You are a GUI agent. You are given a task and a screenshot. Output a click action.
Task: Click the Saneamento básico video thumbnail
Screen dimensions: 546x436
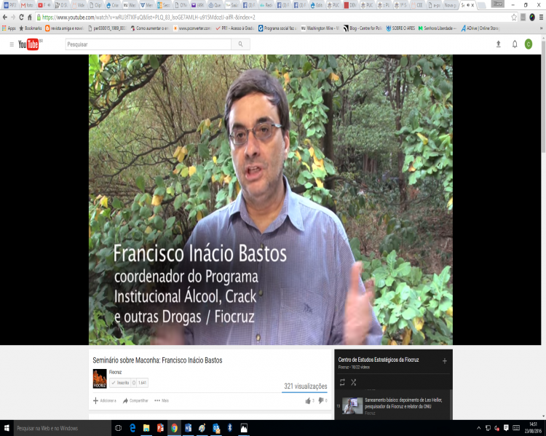[353, 405]
